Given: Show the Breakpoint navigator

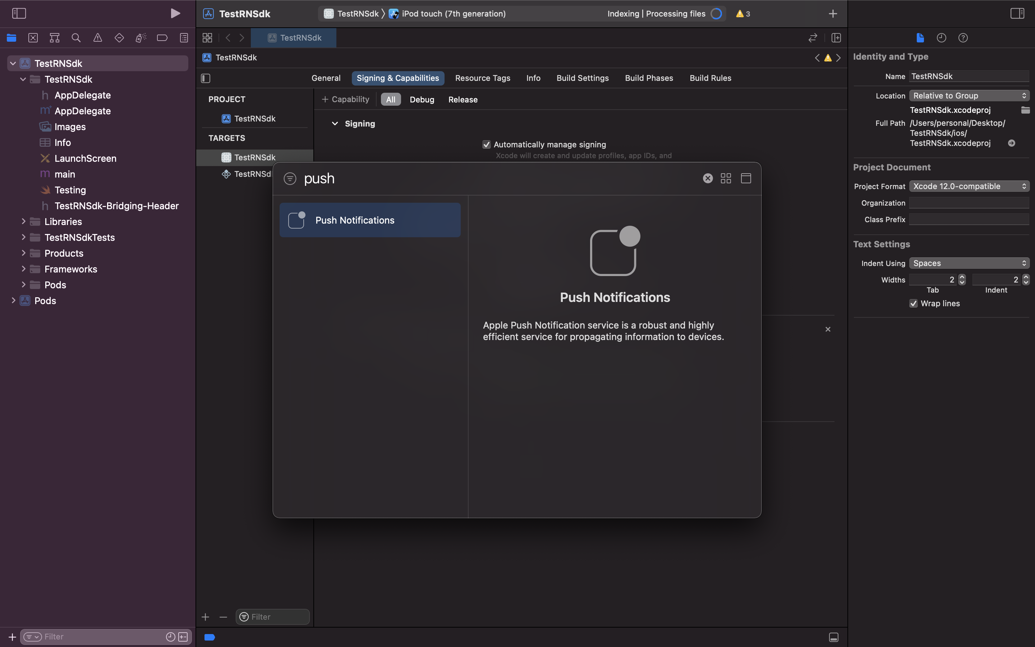Looking at the screenshot, I should click(x=162, y=38).
